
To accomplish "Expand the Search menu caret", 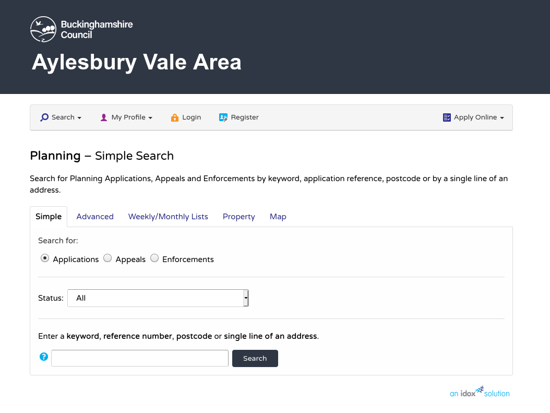I will click(80, 118).
